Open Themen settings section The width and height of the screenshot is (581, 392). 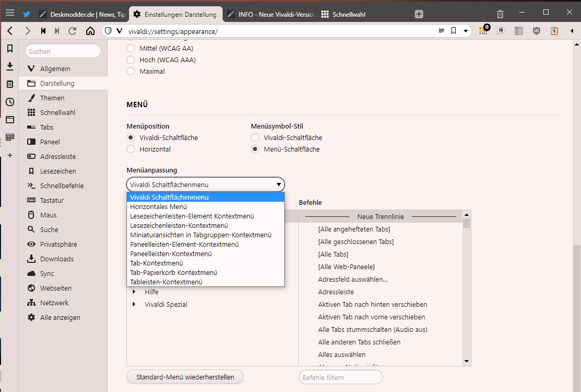tap(63, 98)
